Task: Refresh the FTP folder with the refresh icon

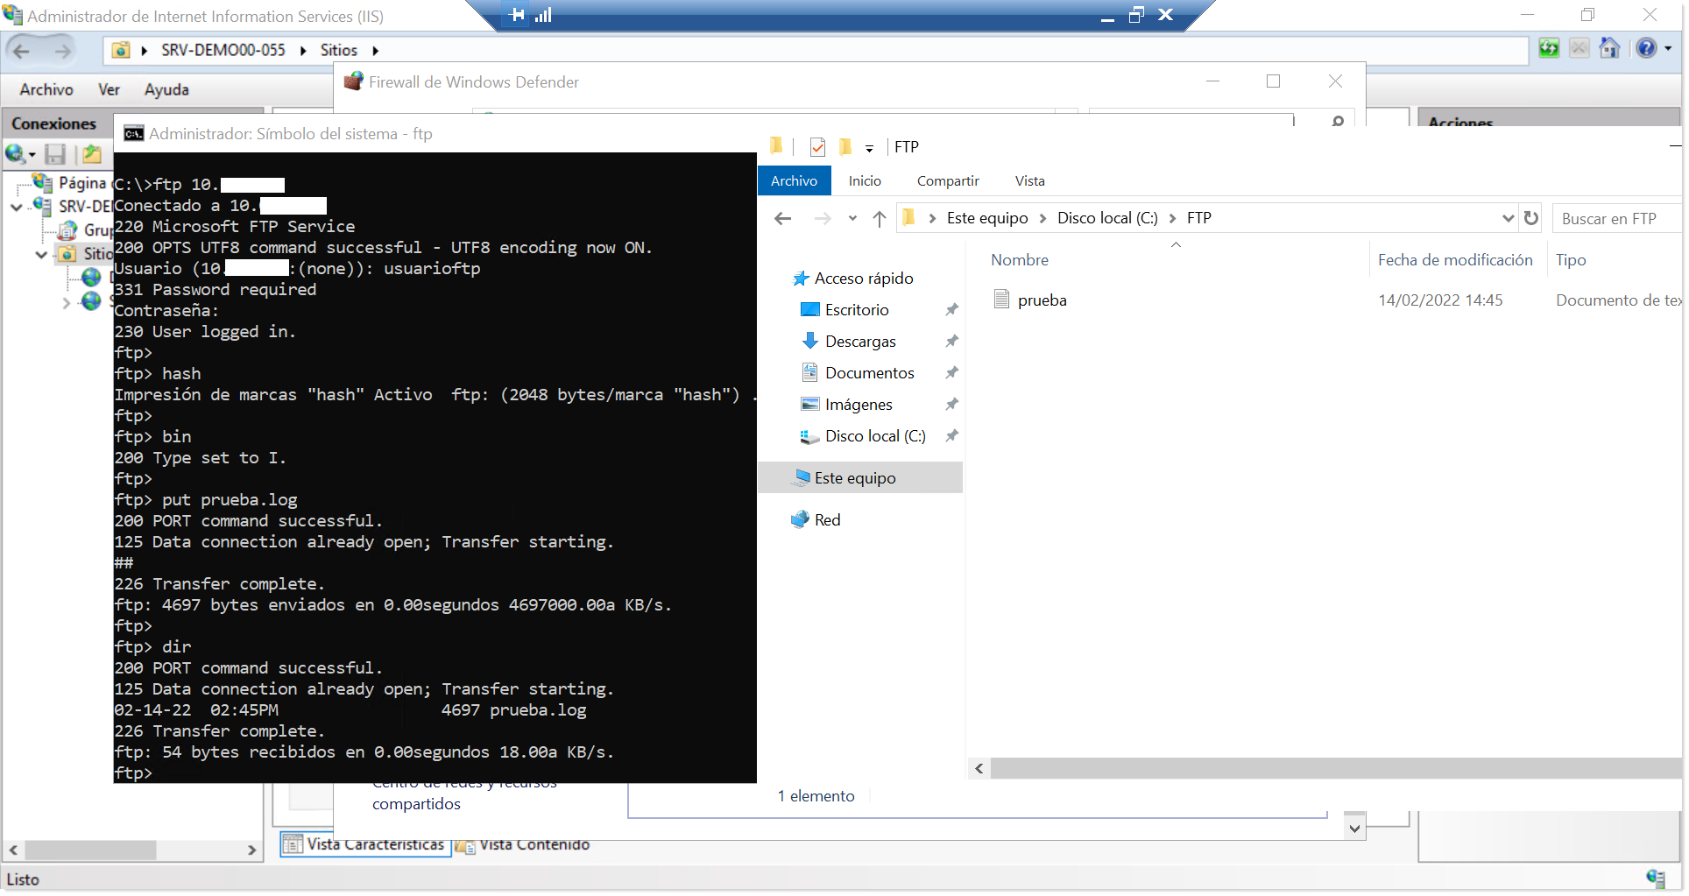Action: (1530, 218)
